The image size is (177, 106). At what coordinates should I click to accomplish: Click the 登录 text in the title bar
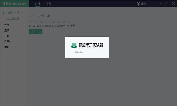click(x=143, y=4)
